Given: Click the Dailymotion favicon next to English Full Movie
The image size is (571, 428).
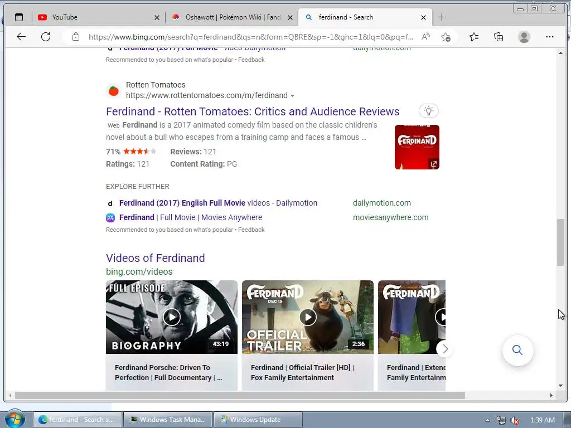Looking at the screenshot, I should coord(110,203).
